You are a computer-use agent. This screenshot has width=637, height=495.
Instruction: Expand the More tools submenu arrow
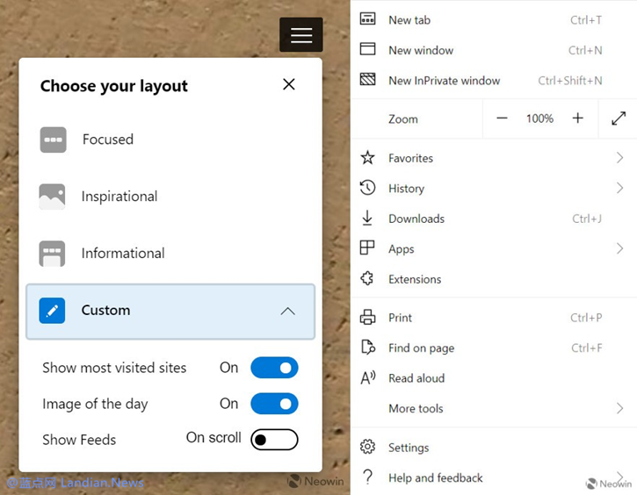click(x=619, y=408)
